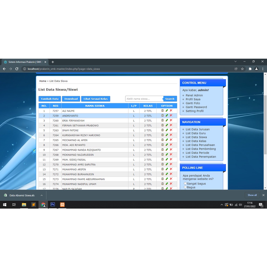Image resolution: width=267 pixels, height=267 pixels.
Task: Edit IMAM FATONI using the pencil icon
Action: click(x=167, y=130)
